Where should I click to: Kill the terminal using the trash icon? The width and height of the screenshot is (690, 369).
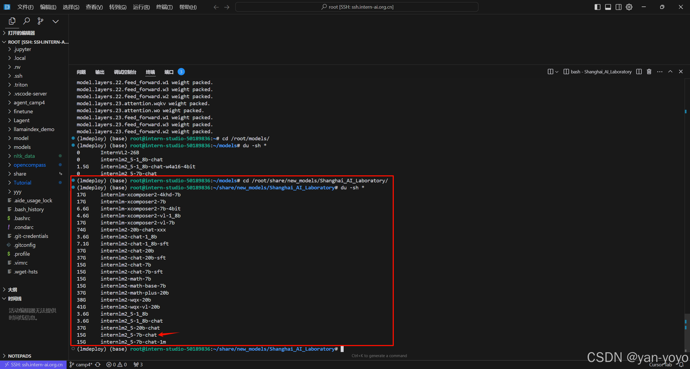click(x=649, y=71)
